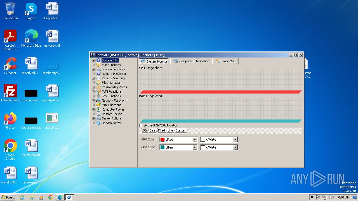Open Internet Explorer from the taskbar
Screen dimensions: 358x201
point(22,197)
